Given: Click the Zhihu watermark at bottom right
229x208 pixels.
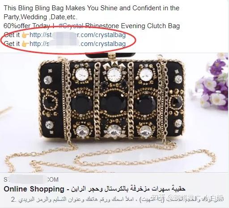Looking at the screenshot, I should [189, 198].
